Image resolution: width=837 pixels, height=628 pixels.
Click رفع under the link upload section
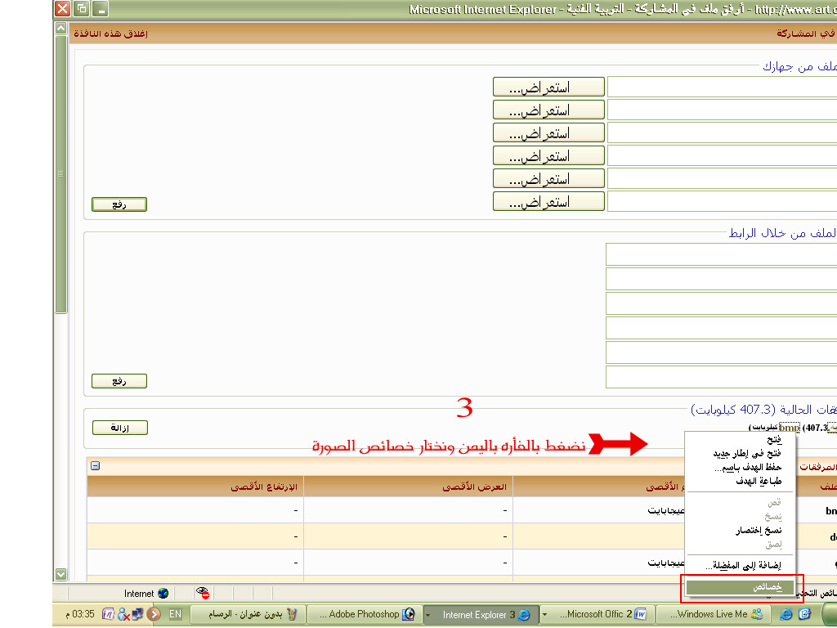point(119,381)
